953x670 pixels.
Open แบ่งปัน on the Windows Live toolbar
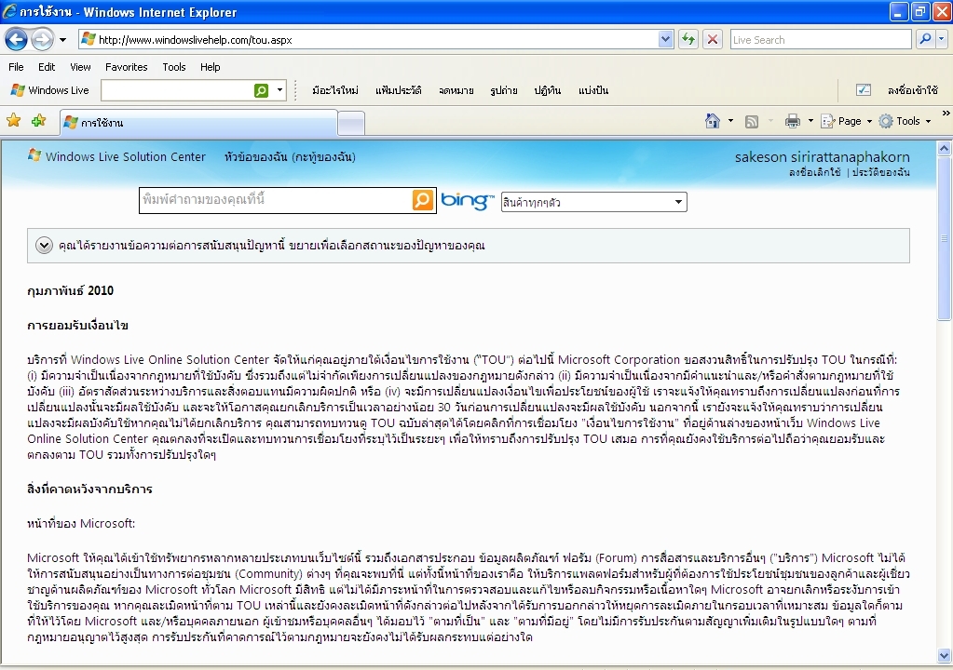593,90
